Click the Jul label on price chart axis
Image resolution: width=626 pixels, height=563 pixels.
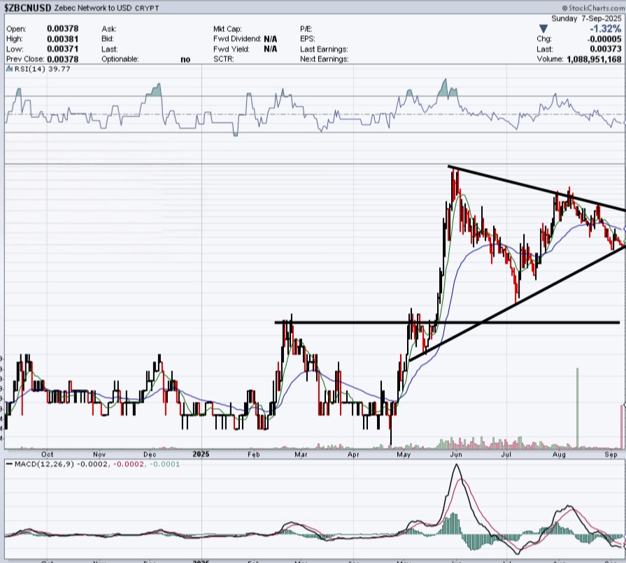pyautogui.click(x=506, y=454)
